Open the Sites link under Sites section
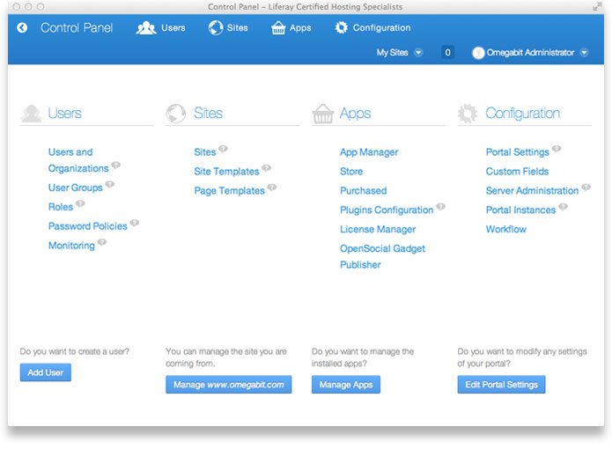 click(205, 152)
